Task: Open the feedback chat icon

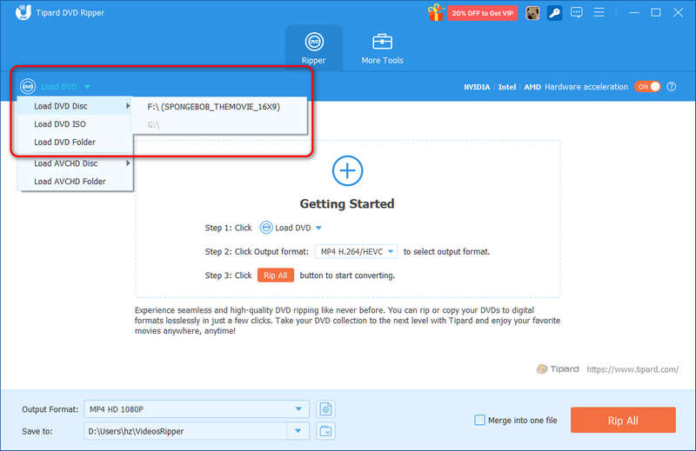Action: point(577,12)
